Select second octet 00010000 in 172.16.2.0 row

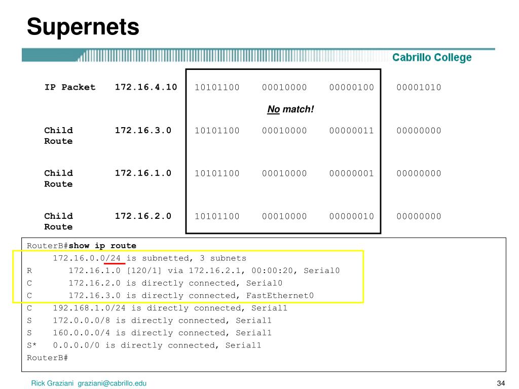pos(284,216)
